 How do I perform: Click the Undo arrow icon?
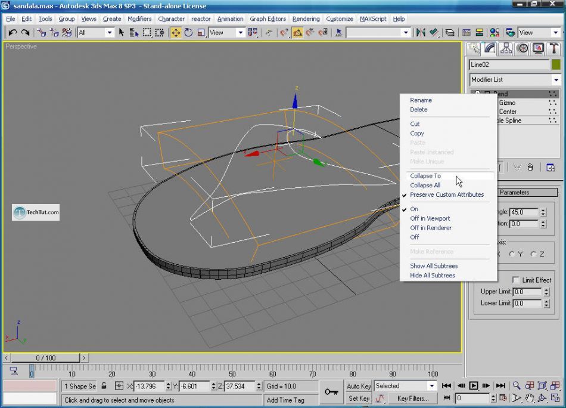pyautogui.click(x=13, y=33)
